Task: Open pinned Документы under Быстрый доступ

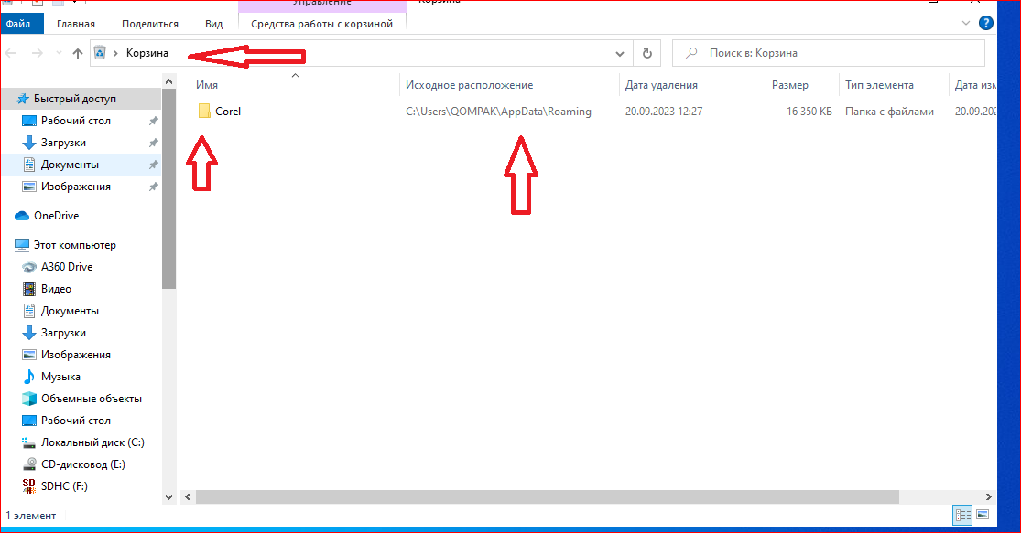Action: click(70, 165)
